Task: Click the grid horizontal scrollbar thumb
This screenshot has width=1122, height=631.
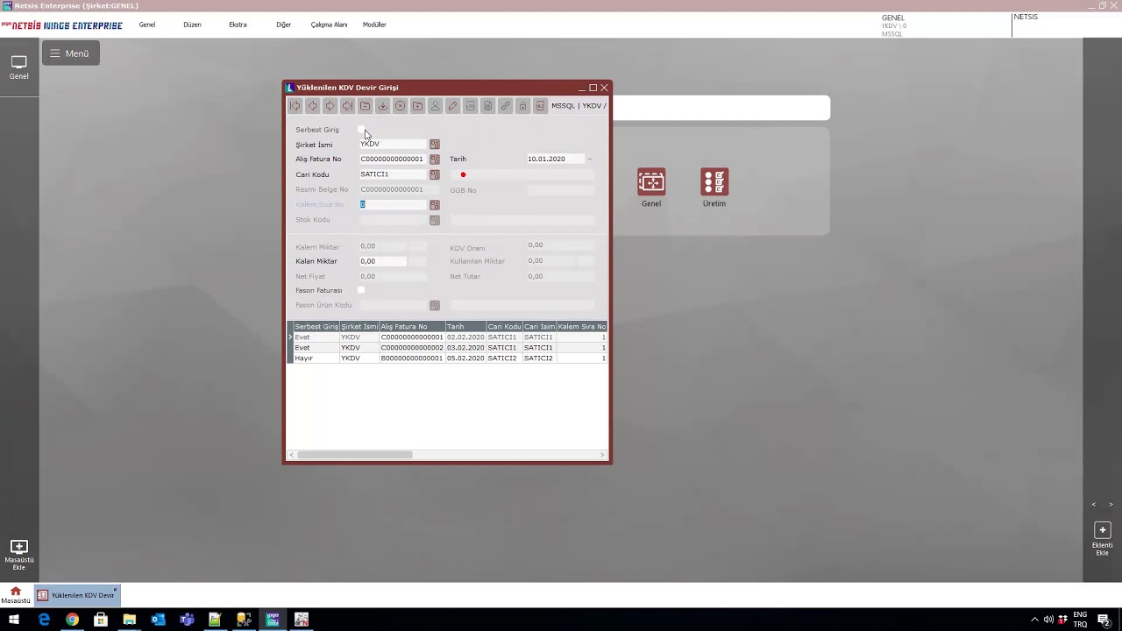Action: 355,455
